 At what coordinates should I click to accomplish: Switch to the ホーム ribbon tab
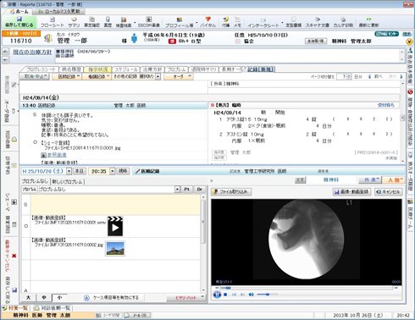(x=19, y=12)
